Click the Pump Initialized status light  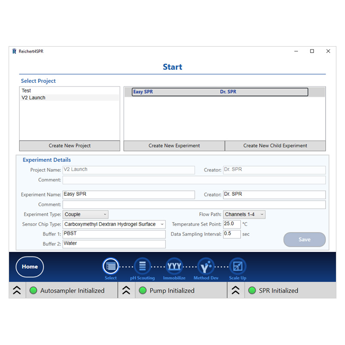(143, 290)
